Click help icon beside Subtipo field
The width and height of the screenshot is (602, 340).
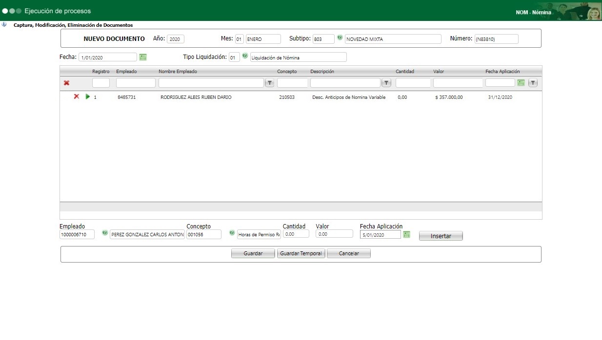tap(340, 38)
